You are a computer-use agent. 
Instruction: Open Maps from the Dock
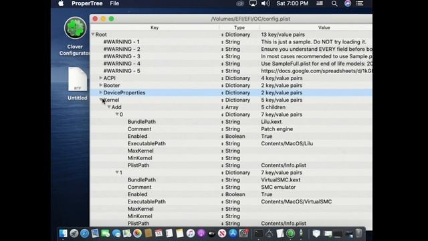126,234
